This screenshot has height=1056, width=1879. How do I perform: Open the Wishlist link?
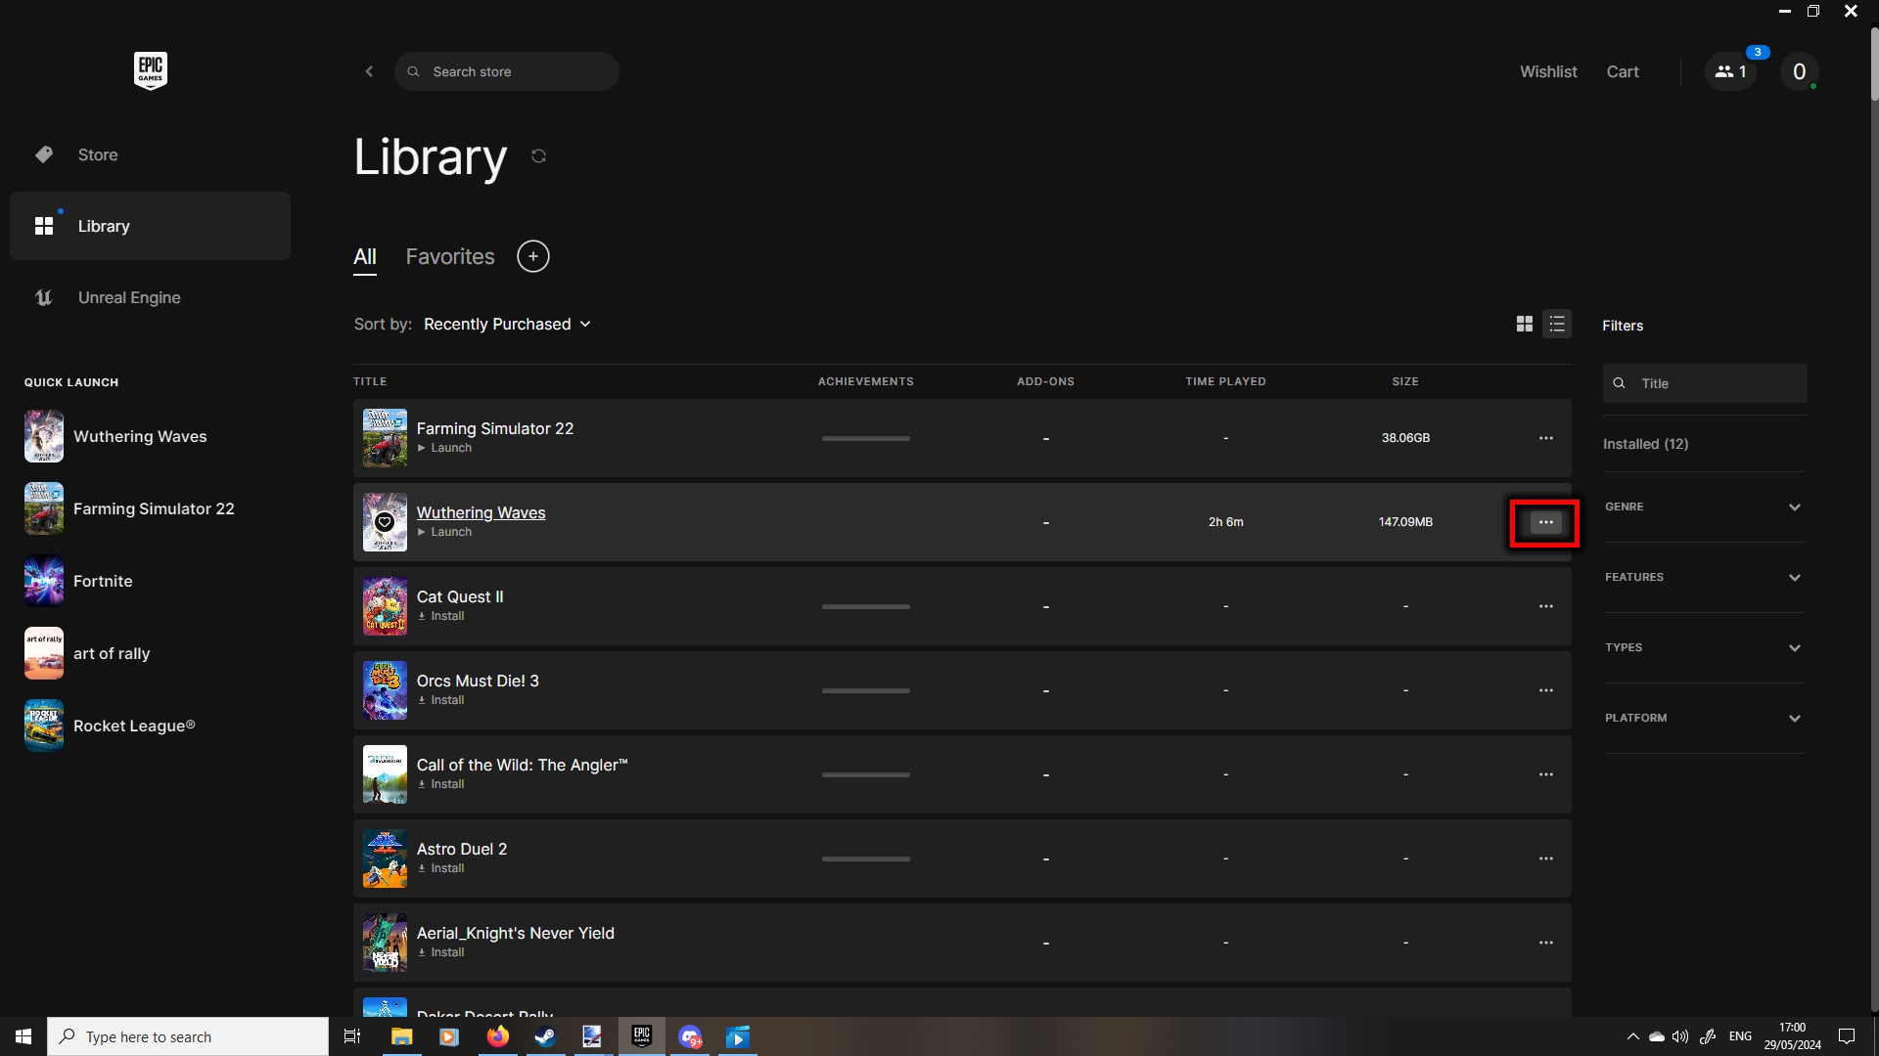click(x=1547, y=71)
